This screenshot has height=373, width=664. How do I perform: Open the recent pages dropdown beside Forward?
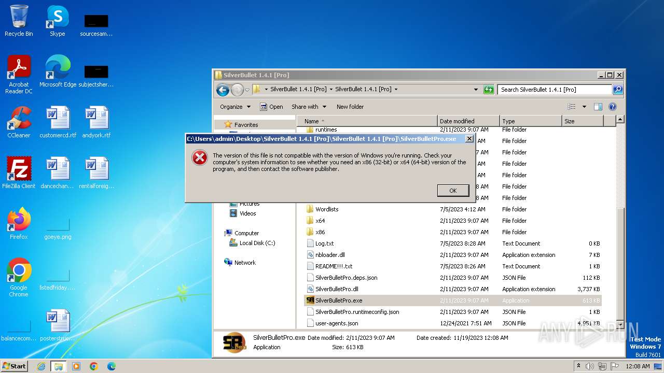pyautogui.click(x=247, y=90)
